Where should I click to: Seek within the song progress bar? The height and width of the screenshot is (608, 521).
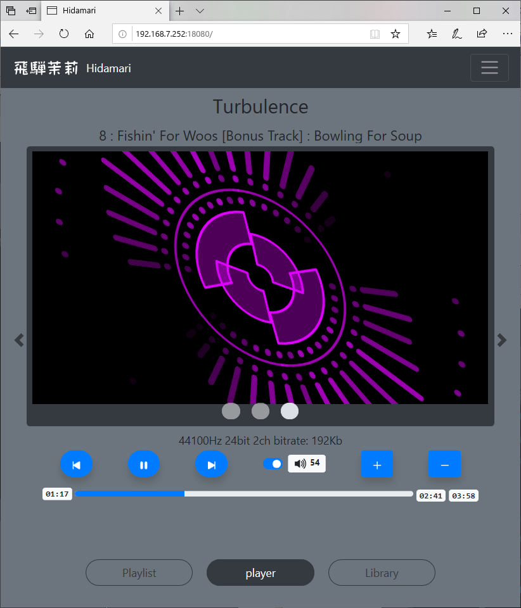pyautogui.click(x=244, y=493)
